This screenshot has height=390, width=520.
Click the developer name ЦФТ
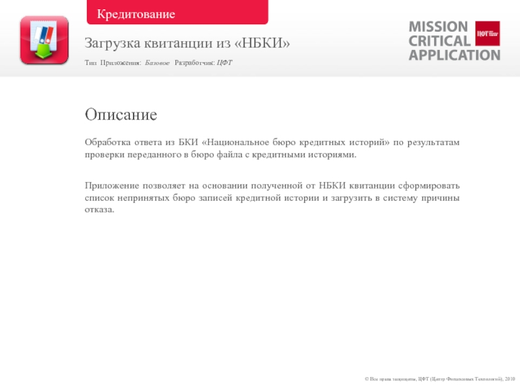pyautogui.click(x=224, y=62)
